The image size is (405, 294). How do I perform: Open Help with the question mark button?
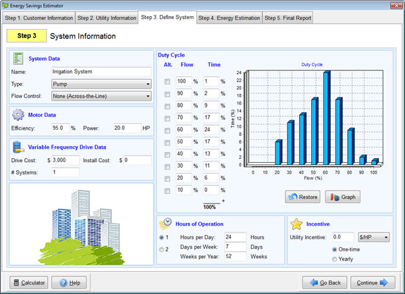tap(69, 282)
